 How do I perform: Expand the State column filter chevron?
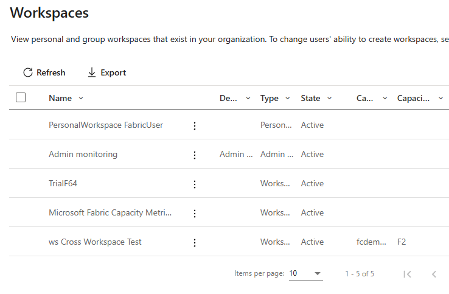(x=329, y=98)
